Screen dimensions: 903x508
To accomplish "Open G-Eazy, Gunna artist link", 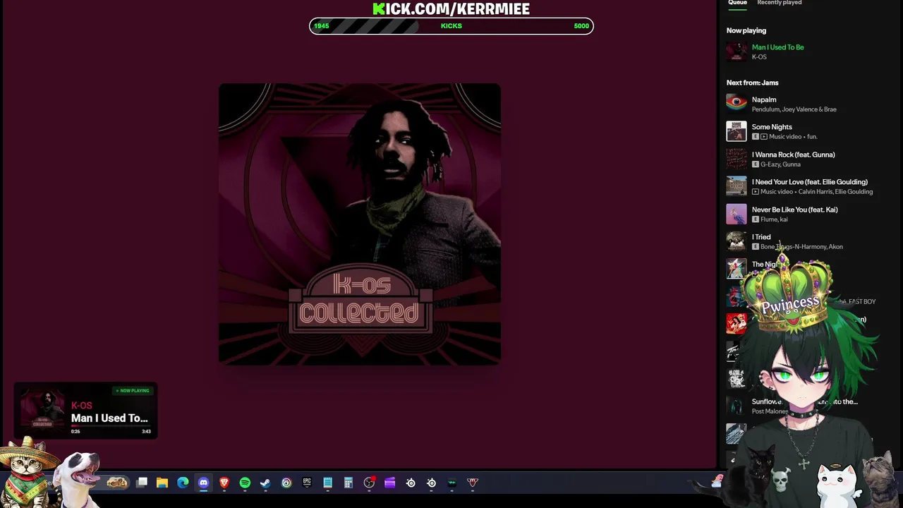I will pyautogui.click(x=780, y=164).
